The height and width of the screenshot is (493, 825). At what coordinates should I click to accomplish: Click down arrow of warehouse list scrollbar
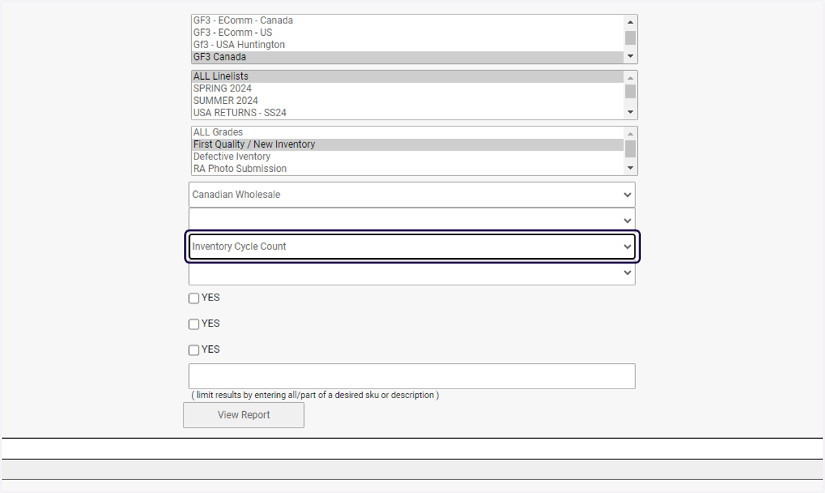[630, 57]
